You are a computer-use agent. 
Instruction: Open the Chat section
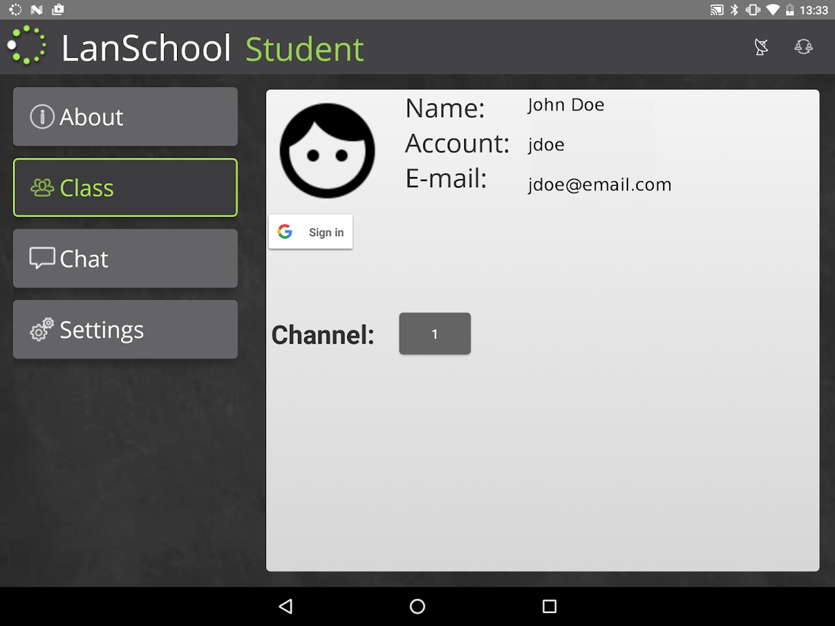[125, 258]
